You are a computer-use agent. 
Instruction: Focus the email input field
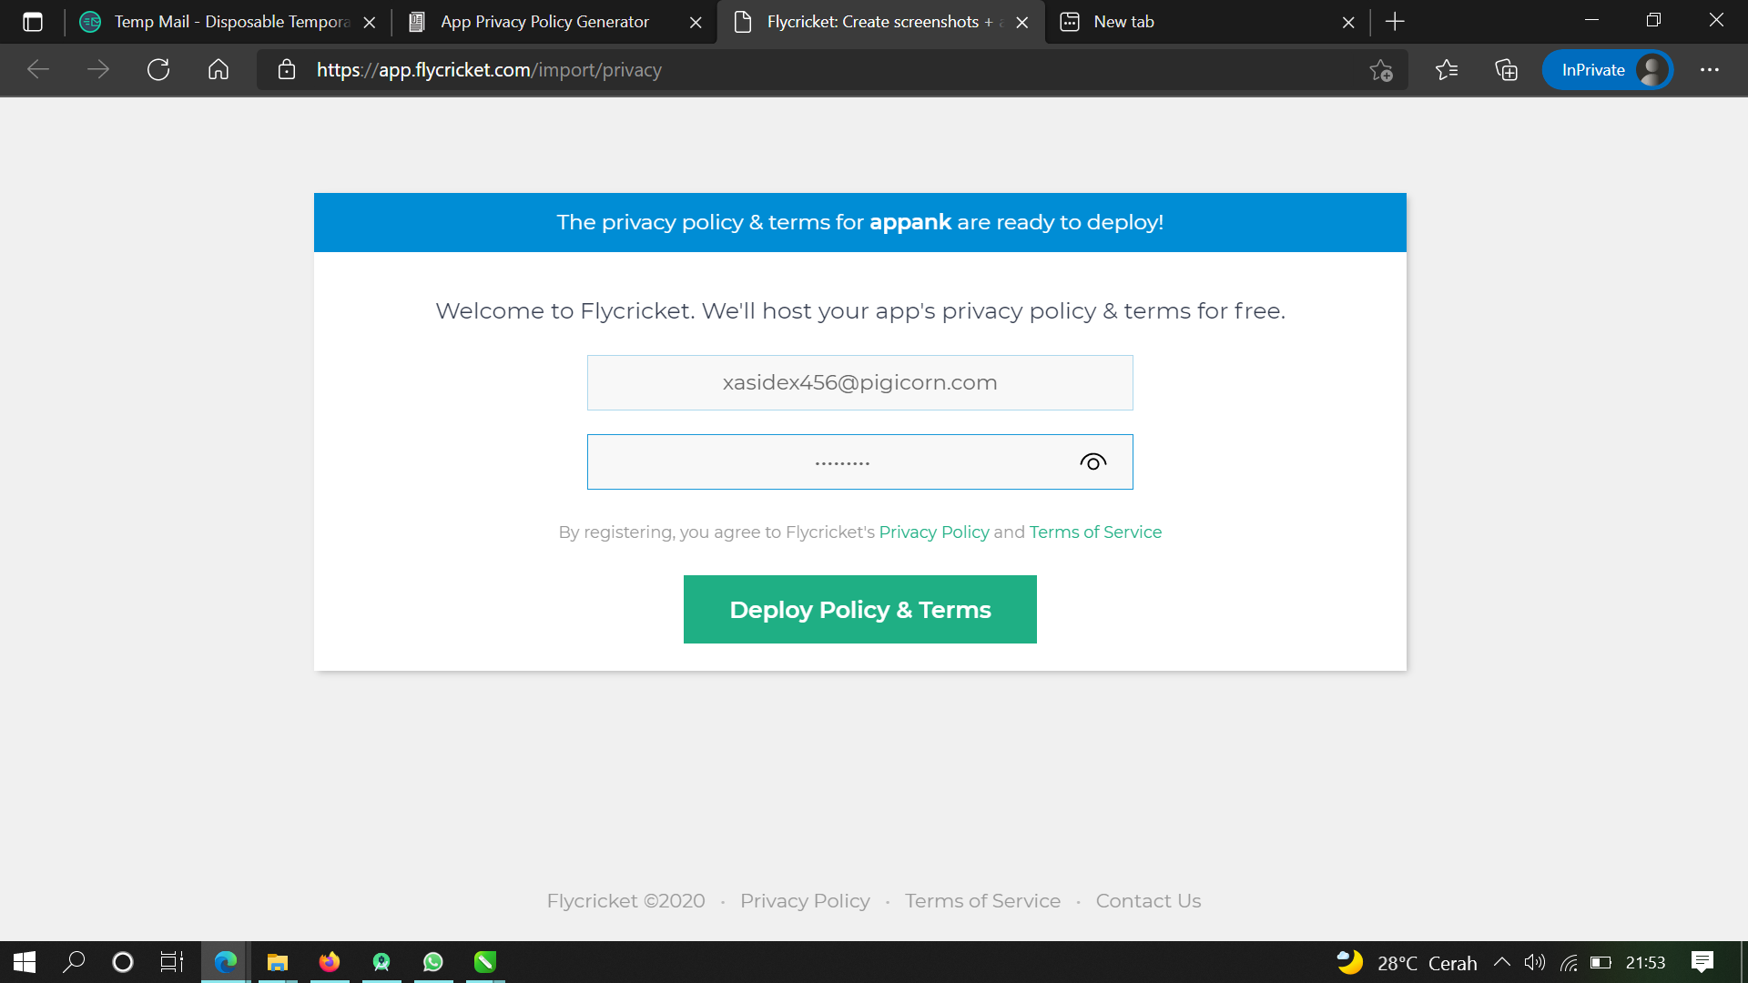[x=859, y=382]
